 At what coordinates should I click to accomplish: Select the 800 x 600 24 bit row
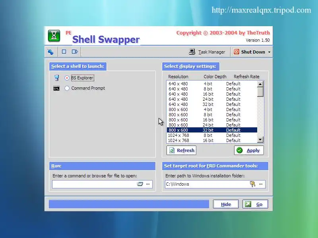[x=212, y=125]
